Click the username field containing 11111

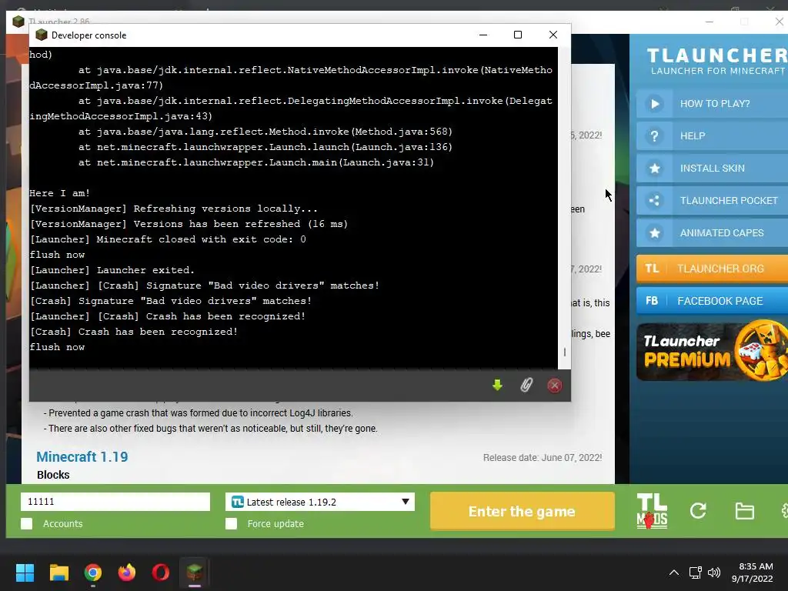pyautogui.click(x=115, y=502)
